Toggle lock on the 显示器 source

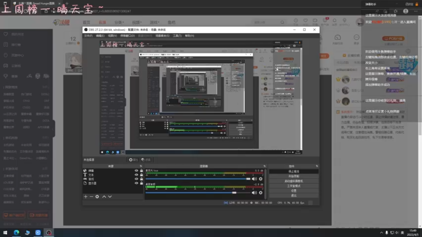[x=141, y=183]
